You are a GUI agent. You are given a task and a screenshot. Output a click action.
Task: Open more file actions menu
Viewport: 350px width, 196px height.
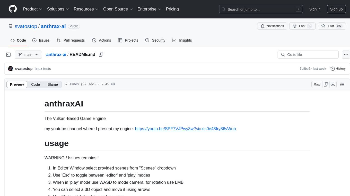346,55
